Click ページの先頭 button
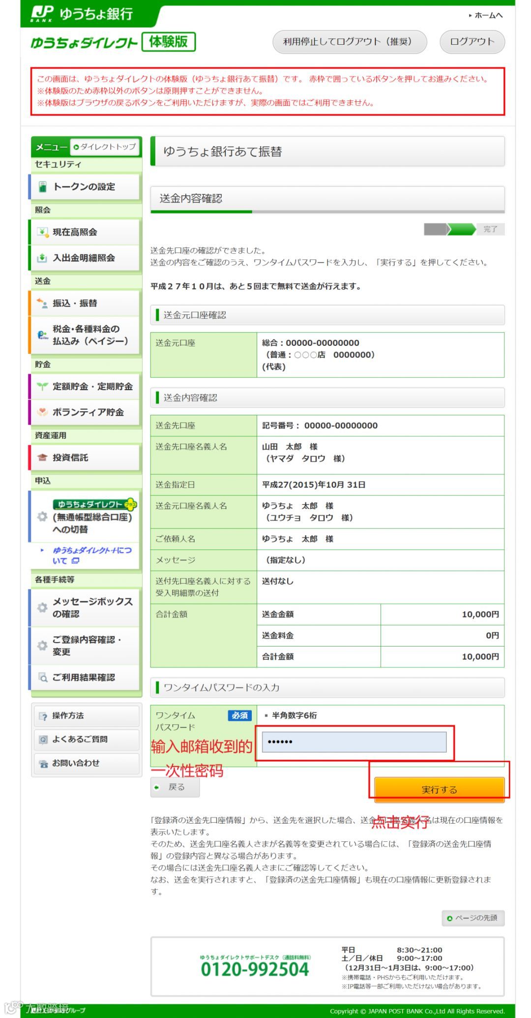Screen dimensions: 531x1018 point(473,918)
